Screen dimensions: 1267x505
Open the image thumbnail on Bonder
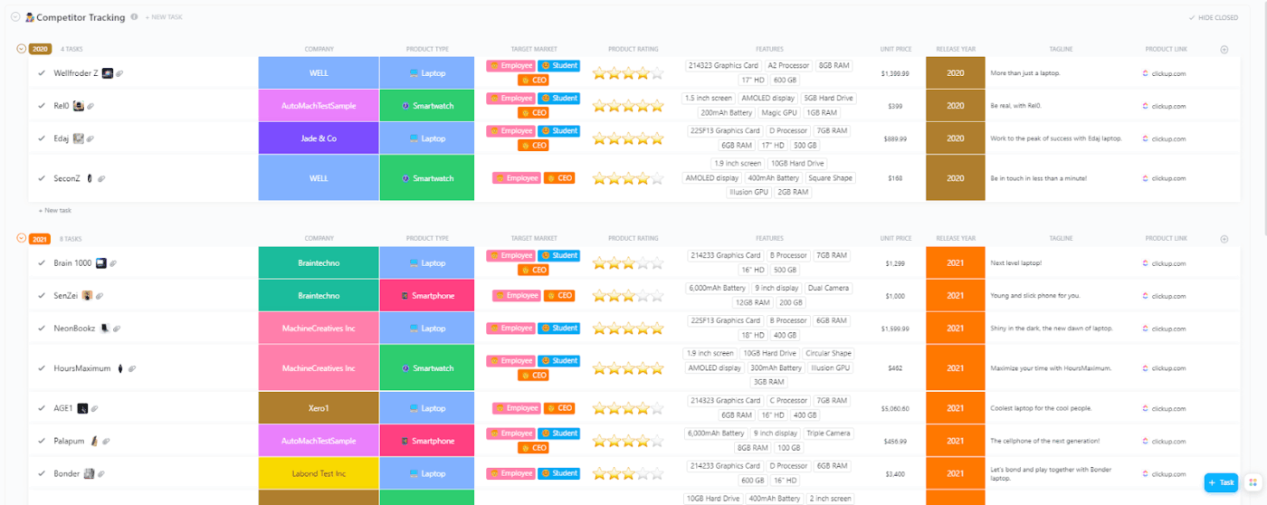point(90,473)
